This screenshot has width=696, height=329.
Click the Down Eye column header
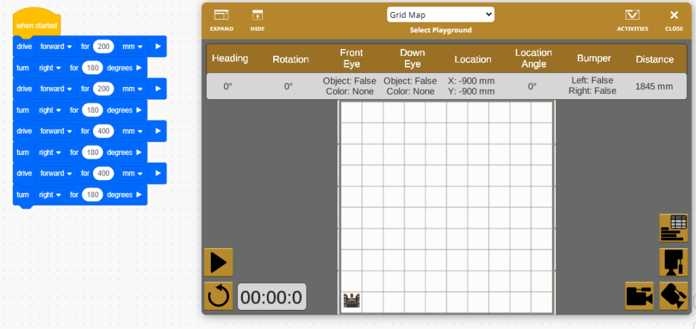[412, 58]
